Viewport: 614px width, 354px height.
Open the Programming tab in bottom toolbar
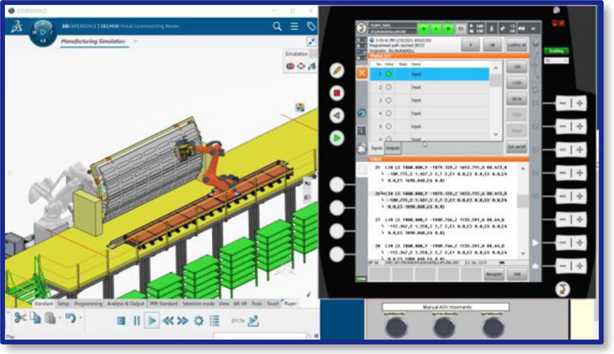coord(88,303)
